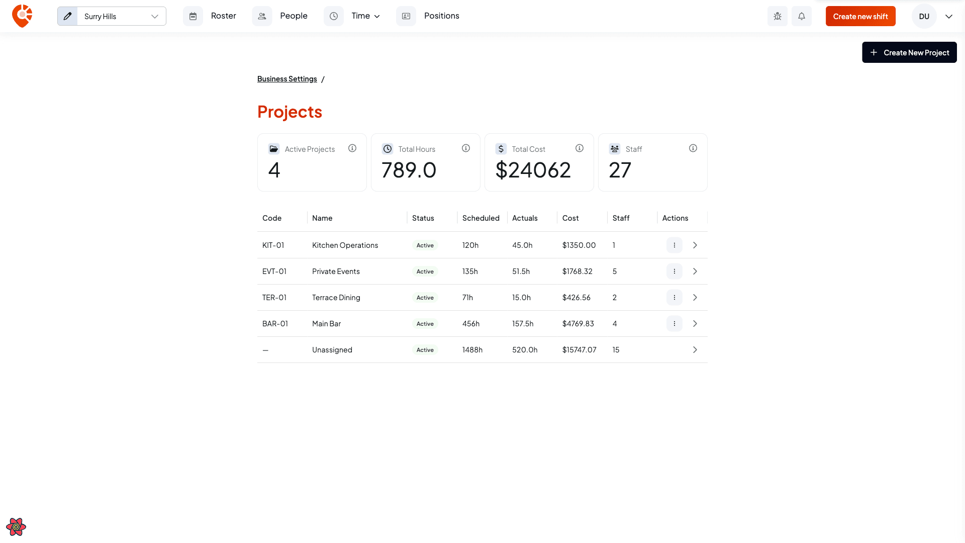Click the Main Bar project name
Image resolution: width=965 pixels, height=543 pixels.
coord(326,324)
